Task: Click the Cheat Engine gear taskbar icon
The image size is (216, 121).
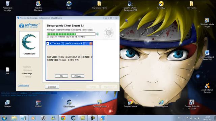Action: pos(73,118)
